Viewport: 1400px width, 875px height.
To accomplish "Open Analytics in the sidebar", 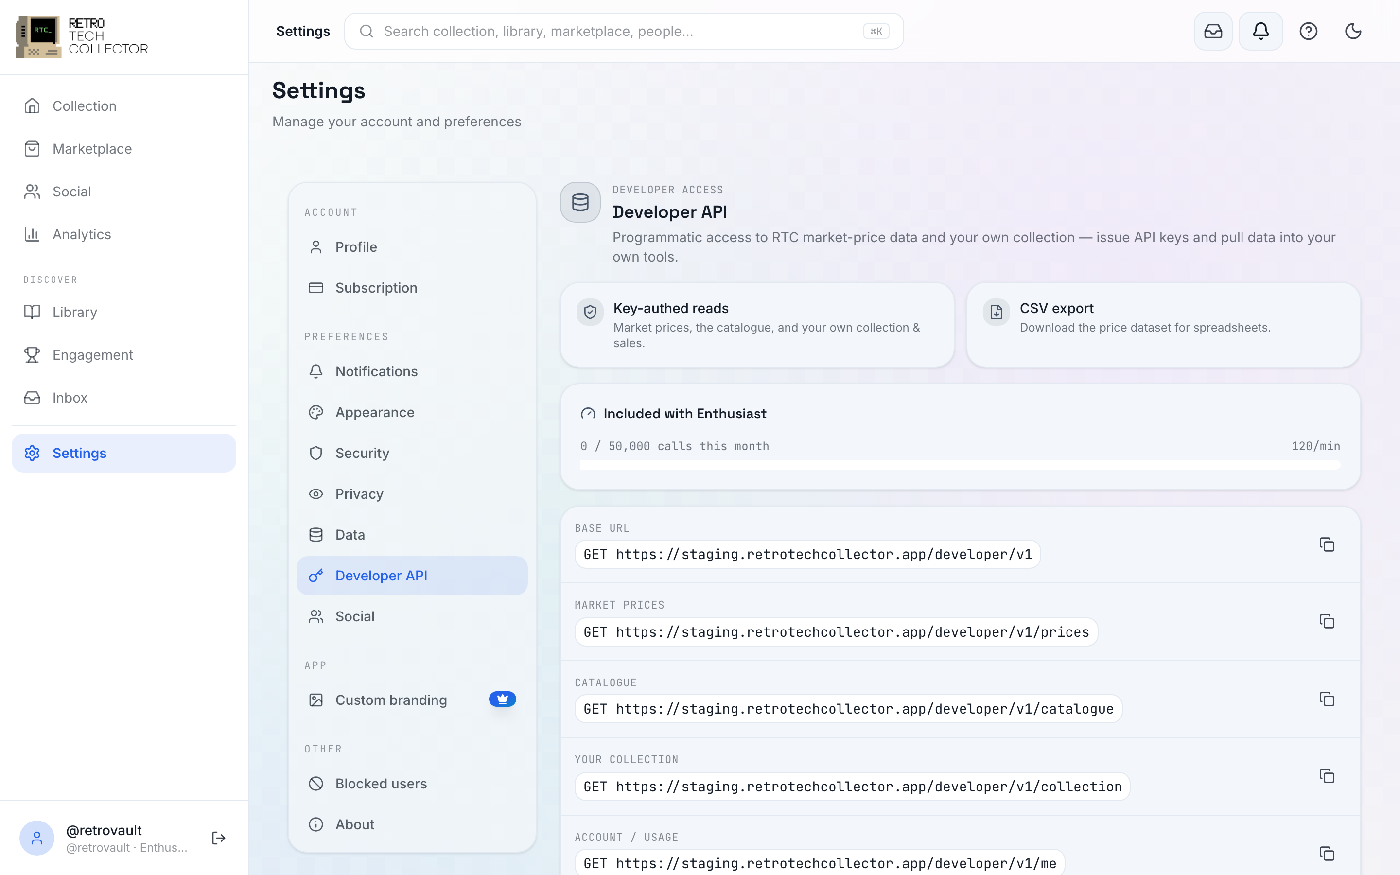I will (124, 234).
